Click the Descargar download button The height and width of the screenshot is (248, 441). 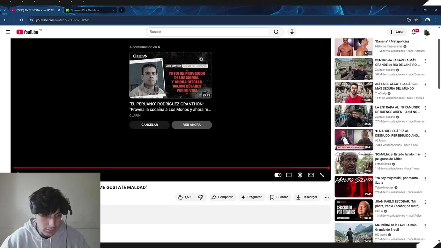pyautogui.click(x=307, y=197)
